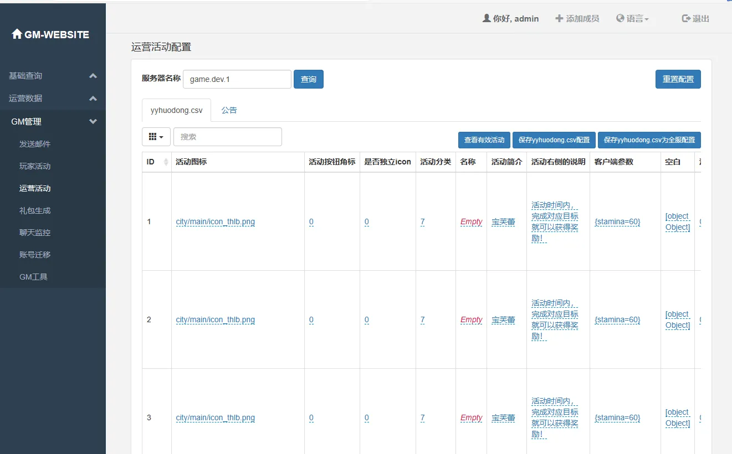The image size is (732, 454).
Task: Open 聊天监控 in the sidebar
Action: (35, 233)
